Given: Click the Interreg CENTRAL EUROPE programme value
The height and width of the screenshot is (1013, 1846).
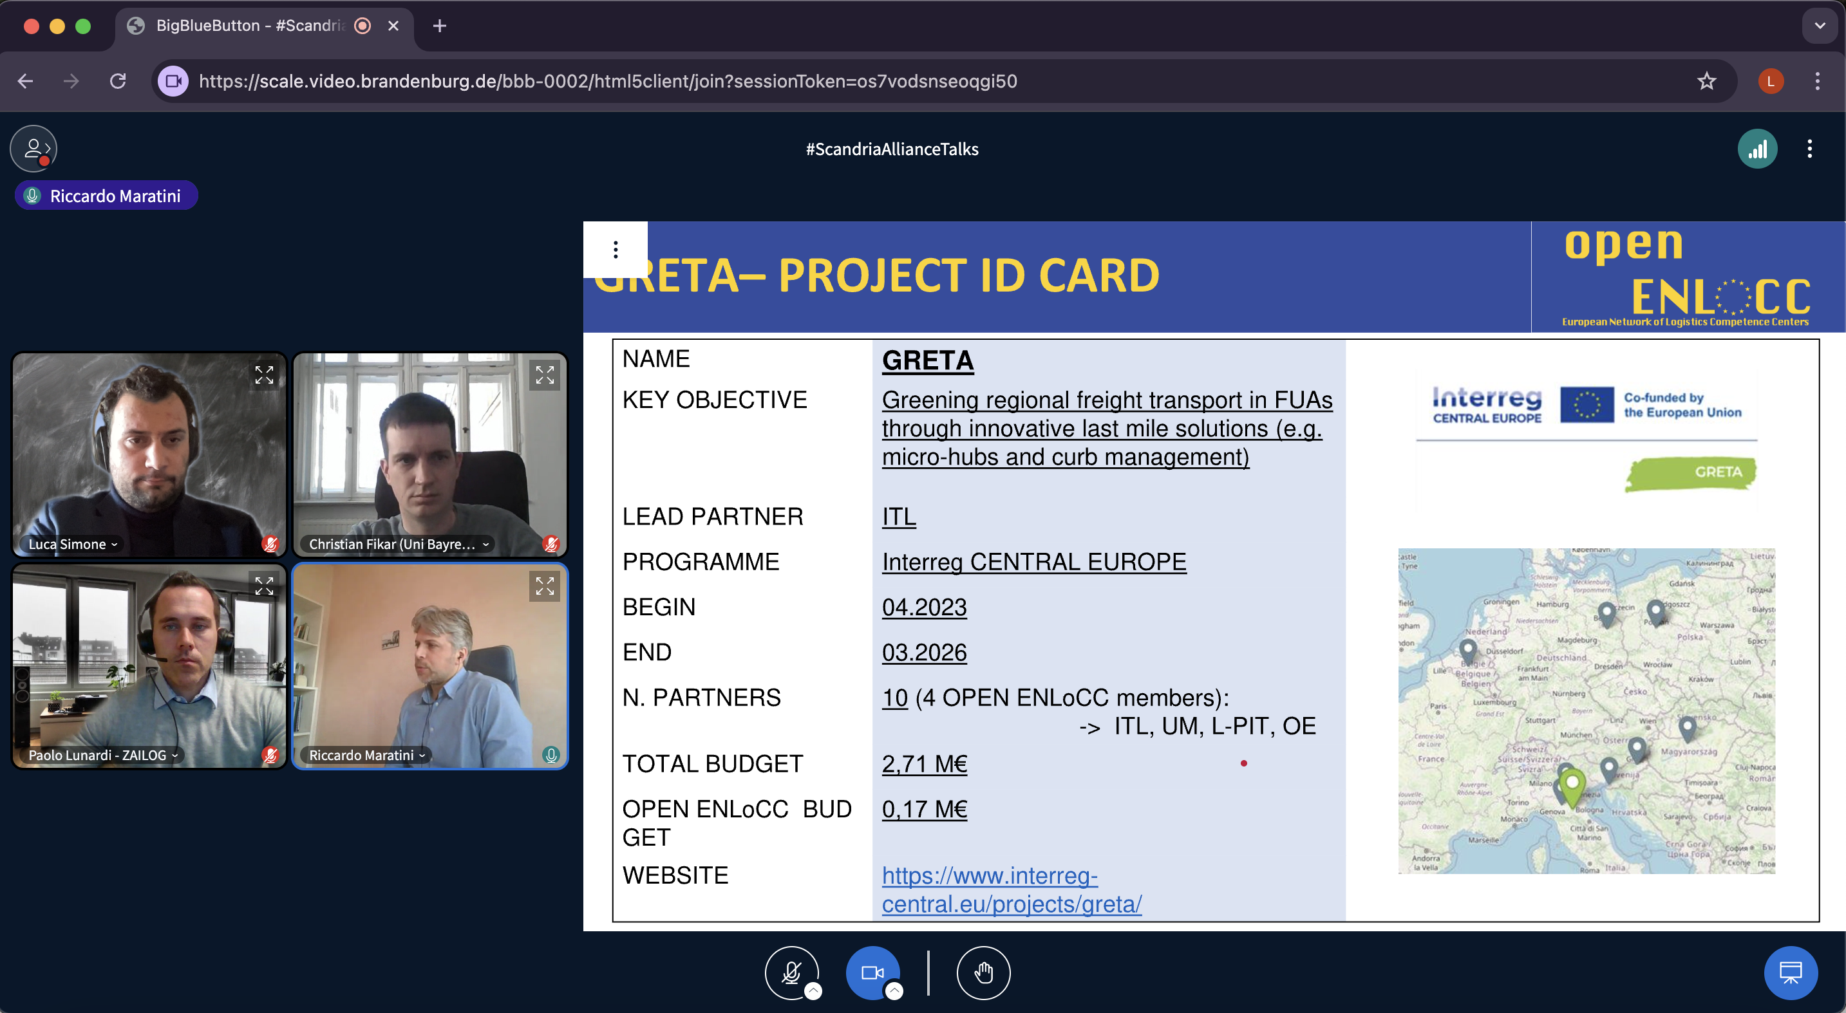Looking at the screenshot, I should (1034, 562).
